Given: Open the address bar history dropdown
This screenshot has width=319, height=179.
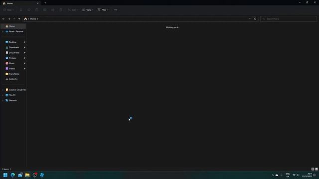Looking at the screenshot, I should pyautogui.click(x=250, y=19).
